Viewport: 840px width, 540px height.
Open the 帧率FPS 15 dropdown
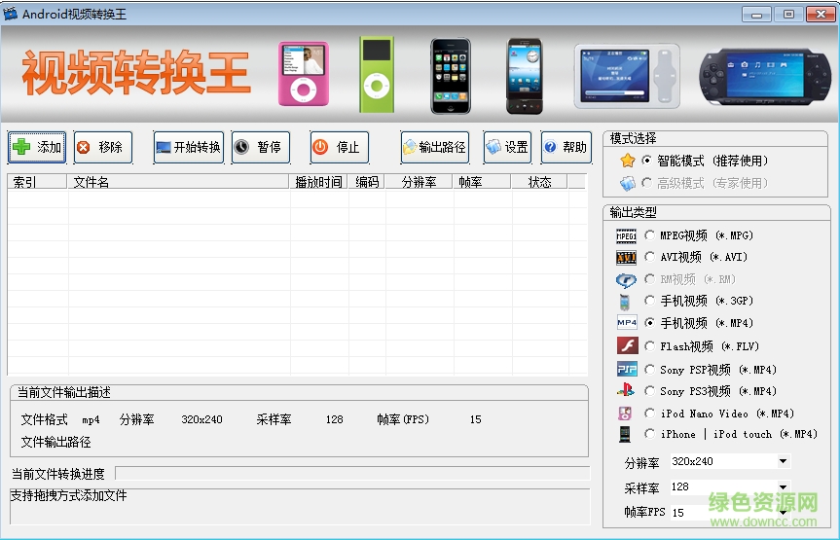pyautogui.click(x=784, y=512)
